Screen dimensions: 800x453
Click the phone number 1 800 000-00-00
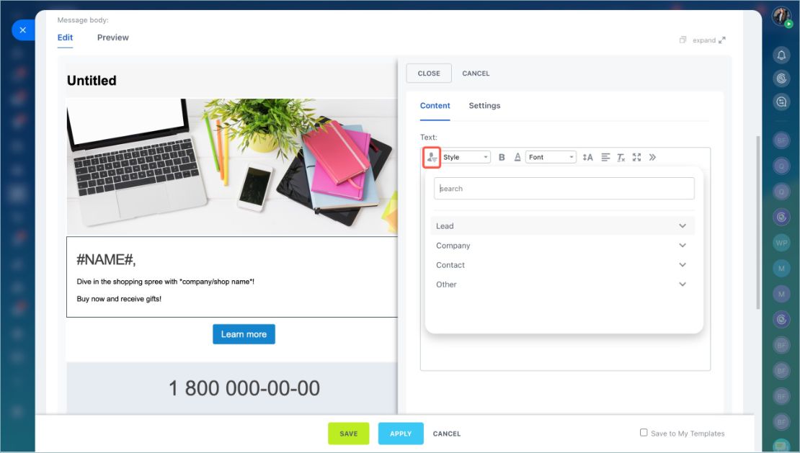[244, 388]
